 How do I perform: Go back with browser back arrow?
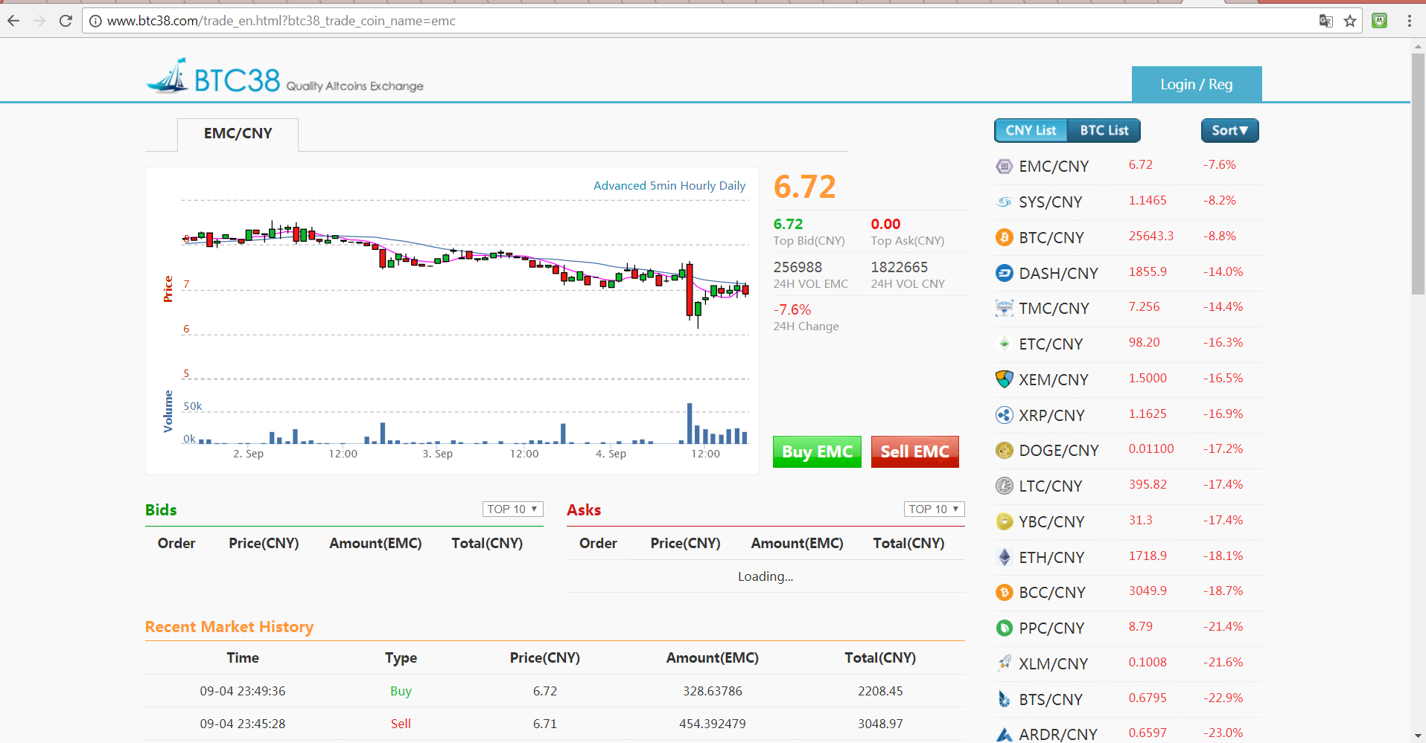(13, 21)
